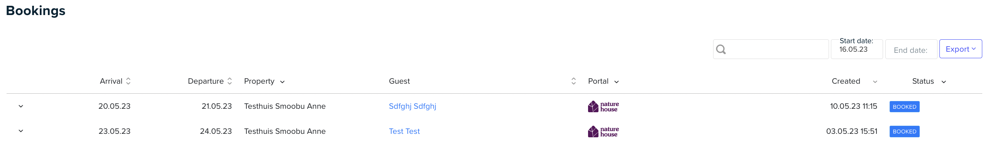Image resolution: width=990 pixels, height=145 pixels.
Task: Open the Property filter dropdown
Action: coord(282,82)
